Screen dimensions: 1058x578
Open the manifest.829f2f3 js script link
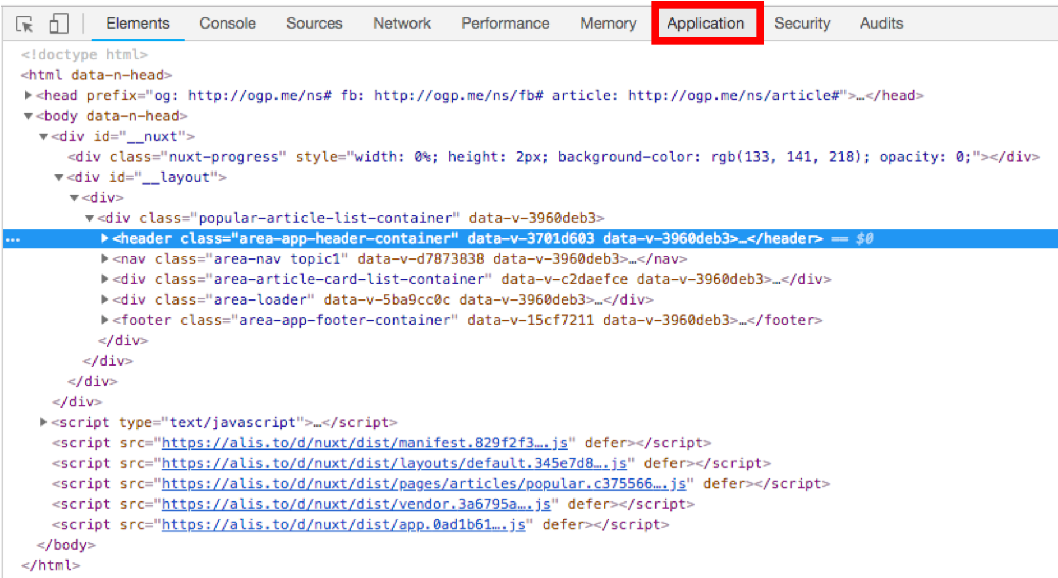pyautogui.click(x=364, y=443)
